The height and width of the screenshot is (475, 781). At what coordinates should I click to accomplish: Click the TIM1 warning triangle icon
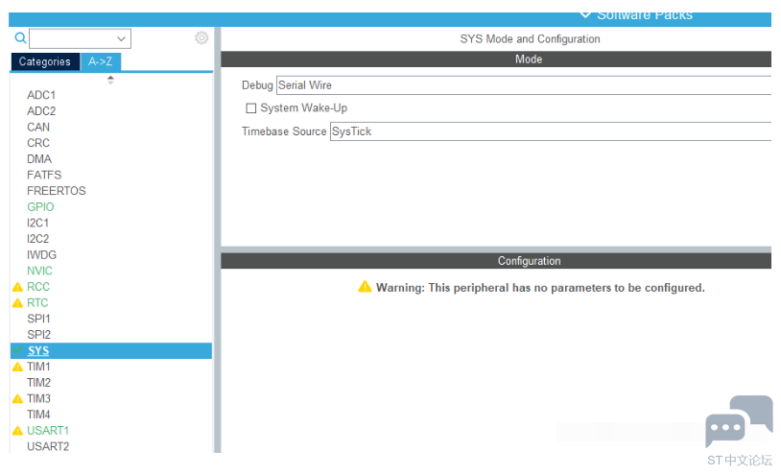[17, 367]
